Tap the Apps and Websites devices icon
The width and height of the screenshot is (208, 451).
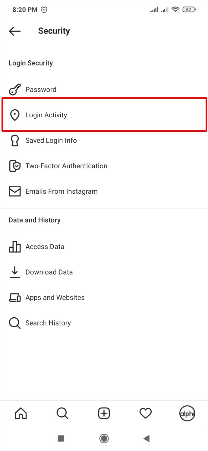point(15,297)
